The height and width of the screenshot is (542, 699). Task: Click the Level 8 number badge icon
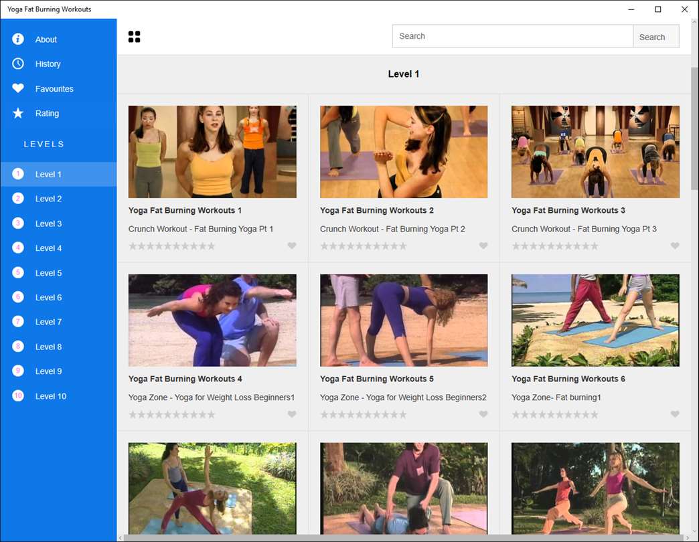click(18, 346)
